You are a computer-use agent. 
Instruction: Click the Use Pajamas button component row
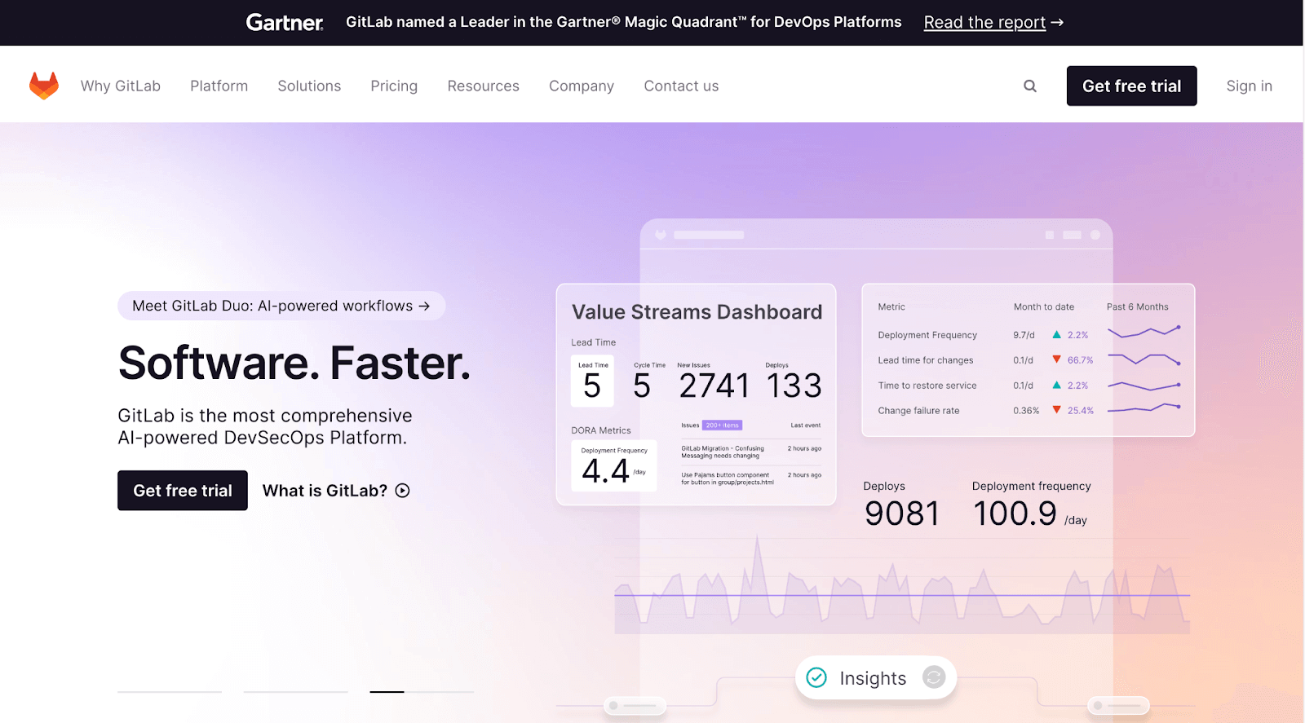click(x=751, y=478)
